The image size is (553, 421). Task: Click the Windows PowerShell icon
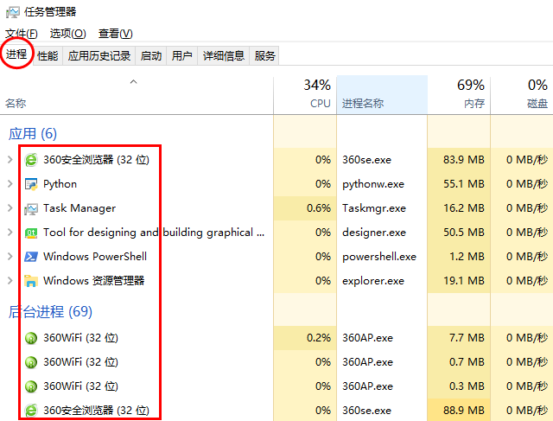[31, 257]
